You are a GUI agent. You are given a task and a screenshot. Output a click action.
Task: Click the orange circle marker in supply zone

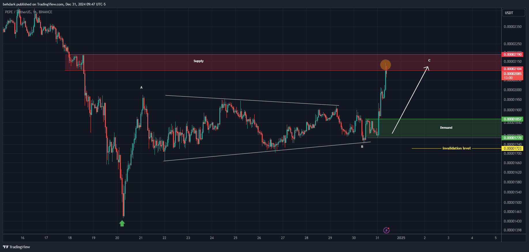tap(385, 65)
